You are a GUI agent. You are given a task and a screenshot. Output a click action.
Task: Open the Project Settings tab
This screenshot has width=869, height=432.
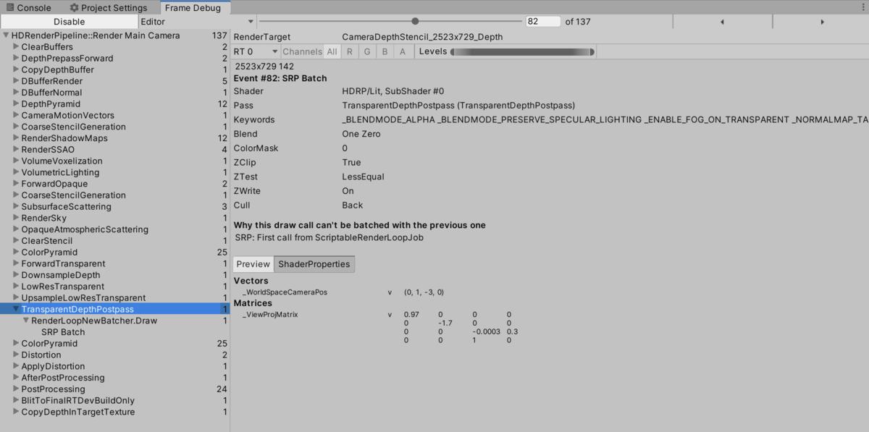click(x=108, y=7)
